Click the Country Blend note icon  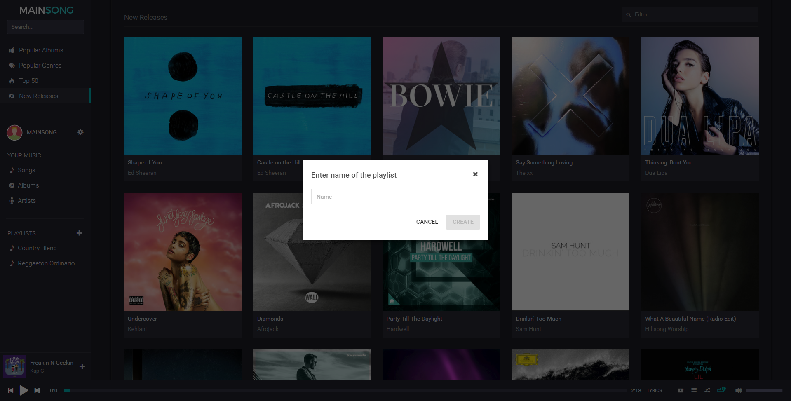pyautogui.click(x=12, y=248)
